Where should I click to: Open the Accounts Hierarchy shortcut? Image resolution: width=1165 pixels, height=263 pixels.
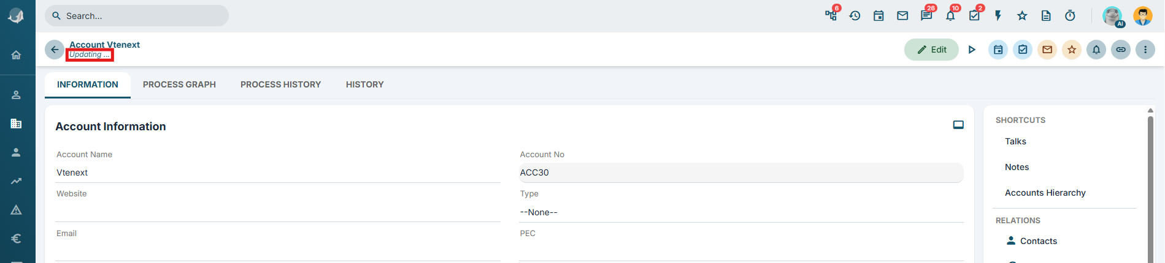click(1045, 193)
